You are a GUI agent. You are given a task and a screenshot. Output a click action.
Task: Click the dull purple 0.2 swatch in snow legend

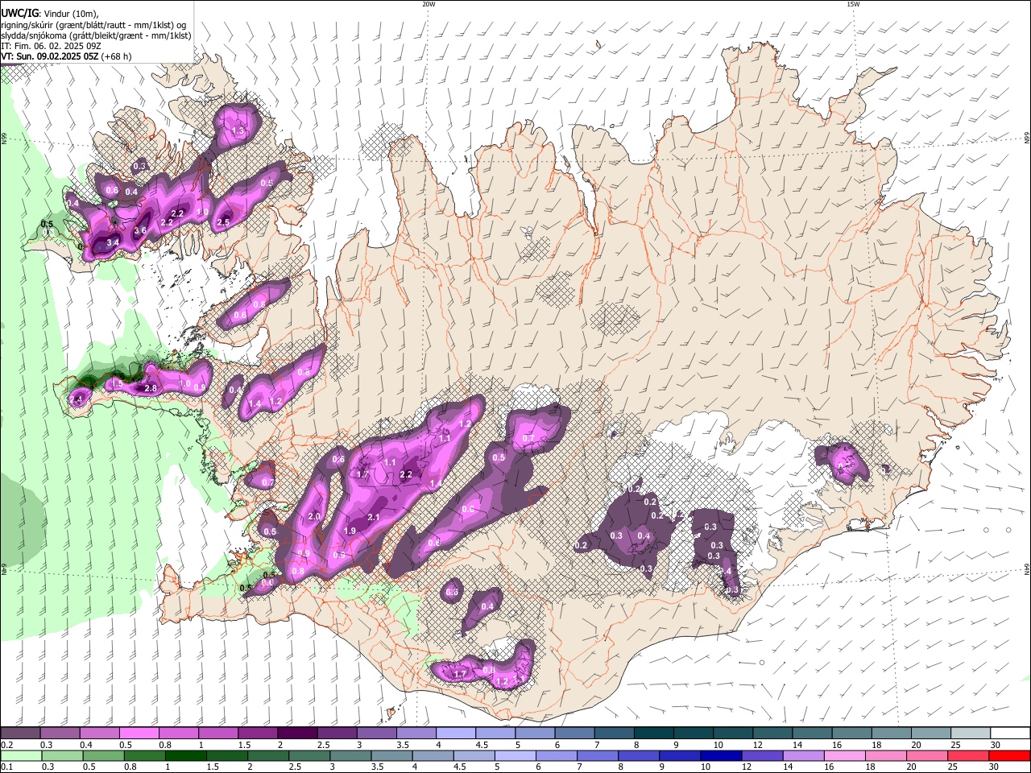click(x=20, y=734)
